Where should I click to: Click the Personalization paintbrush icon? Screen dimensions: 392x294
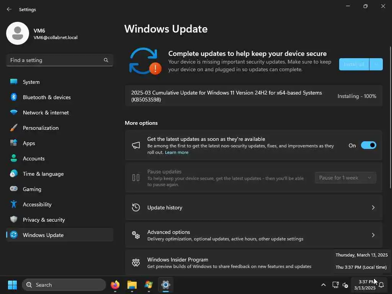coord(14,128)
